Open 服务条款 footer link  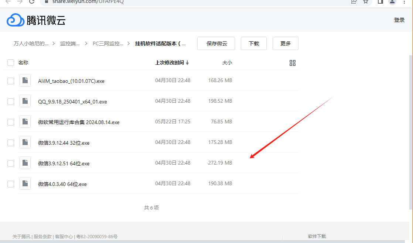pyautogui.click(x=42, y=236)
